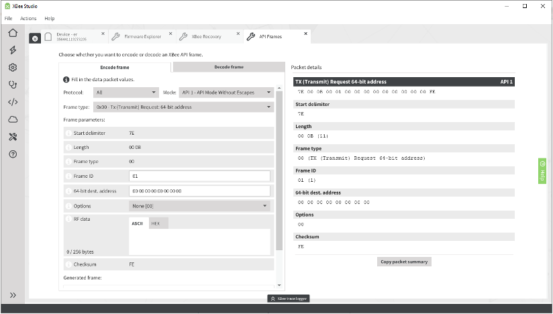
Task: Open the stethoscope diagnostics sidebar icon
Action: 13,85
